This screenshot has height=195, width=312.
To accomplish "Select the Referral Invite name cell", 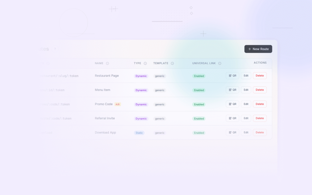I will pyautogui.click(x=105, y=118).
